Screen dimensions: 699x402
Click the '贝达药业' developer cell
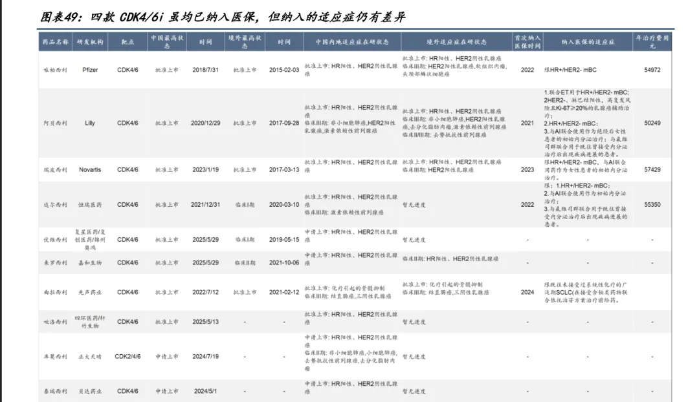(90, 391)
